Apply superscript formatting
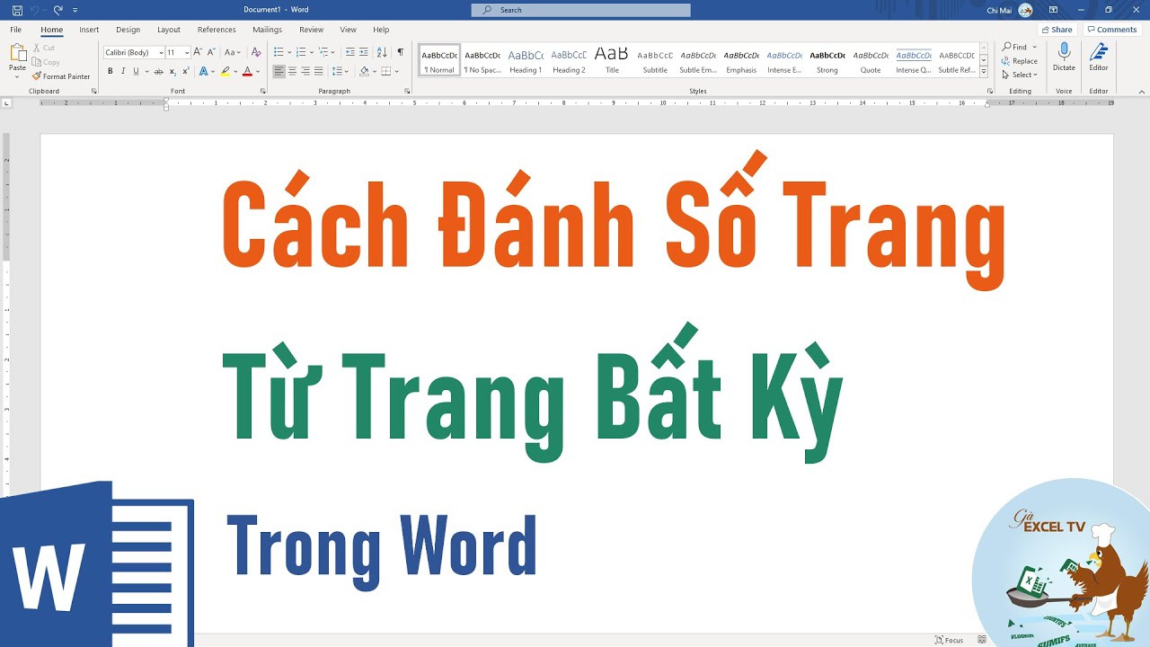This screenshot has width=1150, height=647. 185,71
